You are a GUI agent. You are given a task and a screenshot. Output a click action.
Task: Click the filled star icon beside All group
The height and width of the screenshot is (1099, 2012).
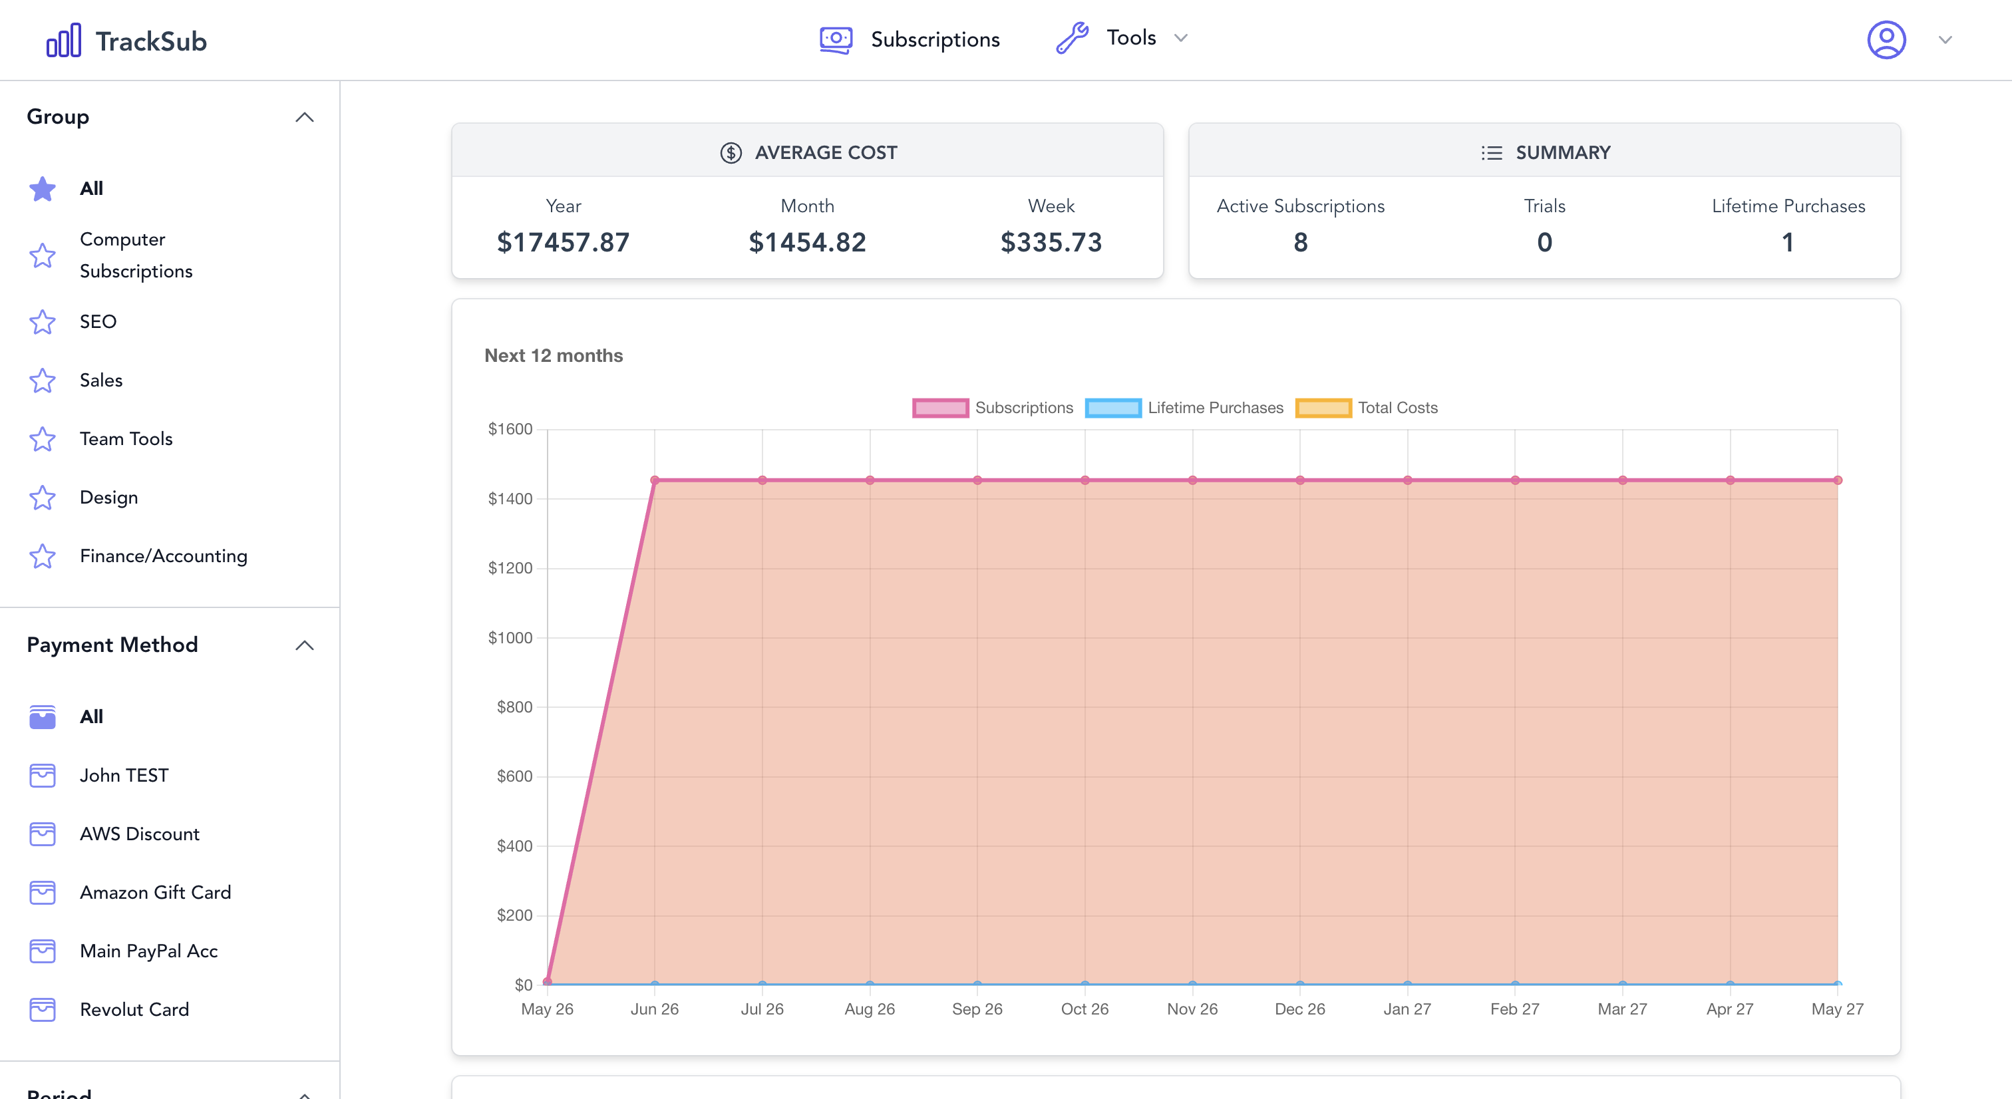pos(42,188)
